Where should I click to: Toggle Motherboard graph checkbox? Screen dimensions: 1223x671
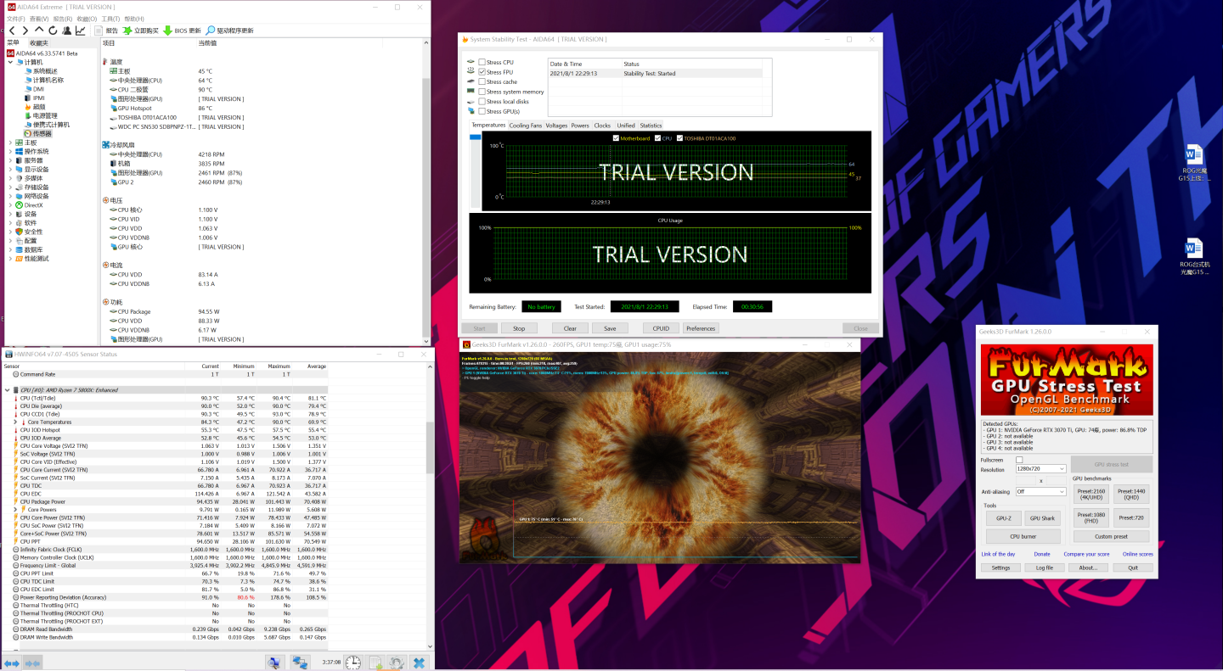616,138
